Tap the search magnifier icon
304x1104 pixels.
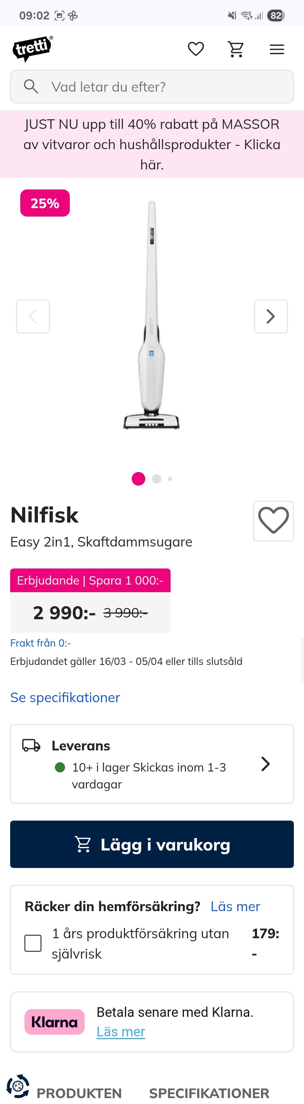[31, 87]
